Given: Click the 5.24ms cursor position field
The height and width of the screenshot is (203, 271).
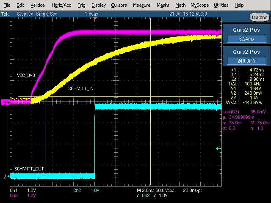Looking at the screenshot, I should click(246, 39).
